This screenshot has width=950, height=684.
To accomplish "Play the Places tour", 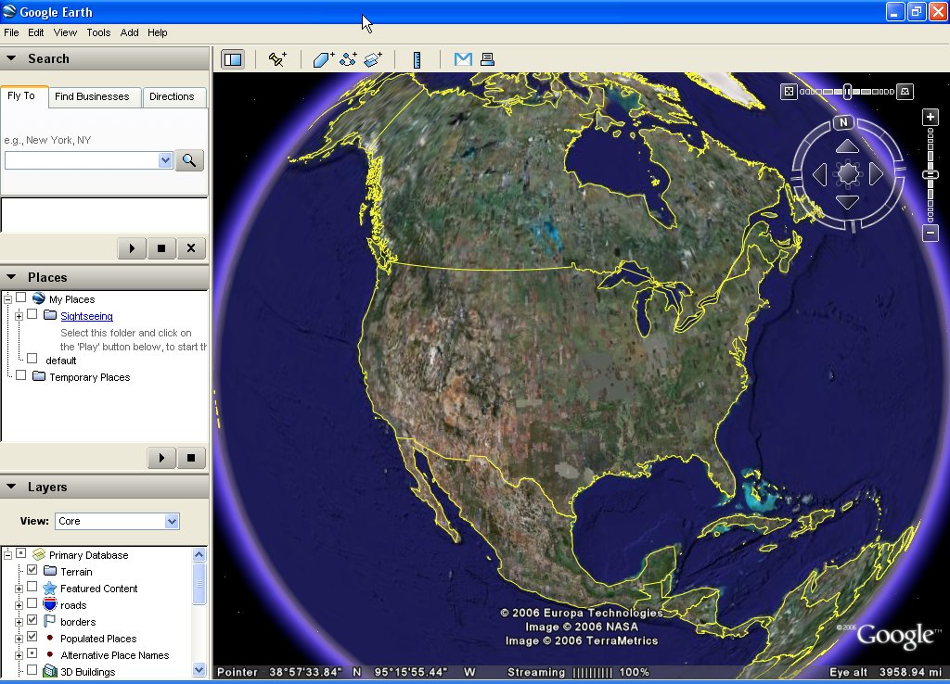I will (x=161, y=458).
